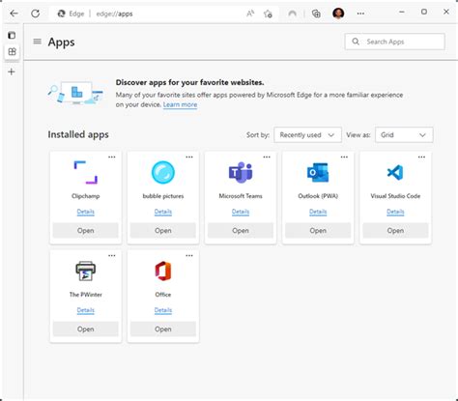Open Details link for Visual Studio Code
This screenshot has height=401, width=458.
395,212
